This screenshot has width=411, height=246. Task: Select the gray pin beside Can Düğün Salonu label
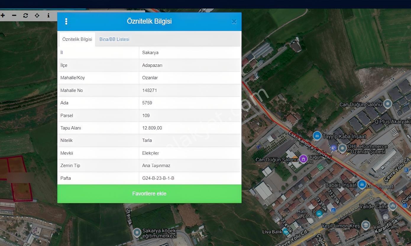point(387,104)
